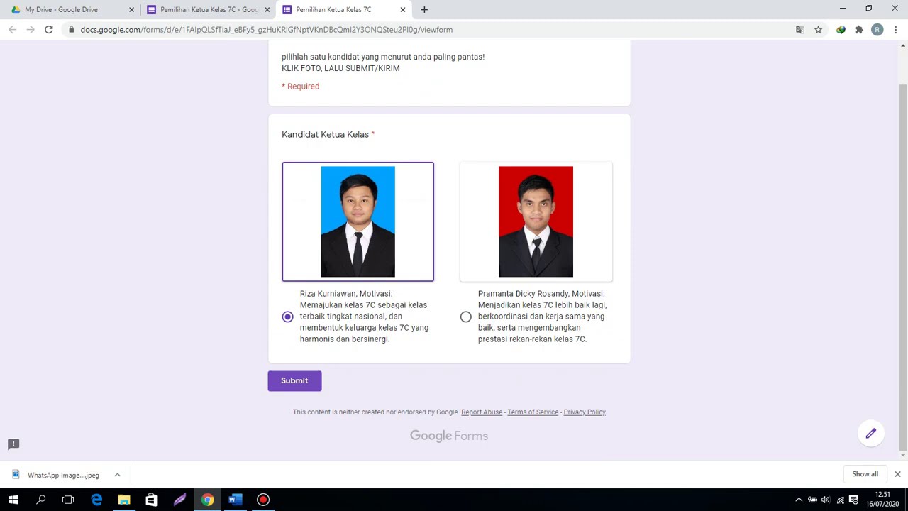Click the 'Kandidat Ketua Kelas' question title
This screenshot has height=511, width=908.
325,134
